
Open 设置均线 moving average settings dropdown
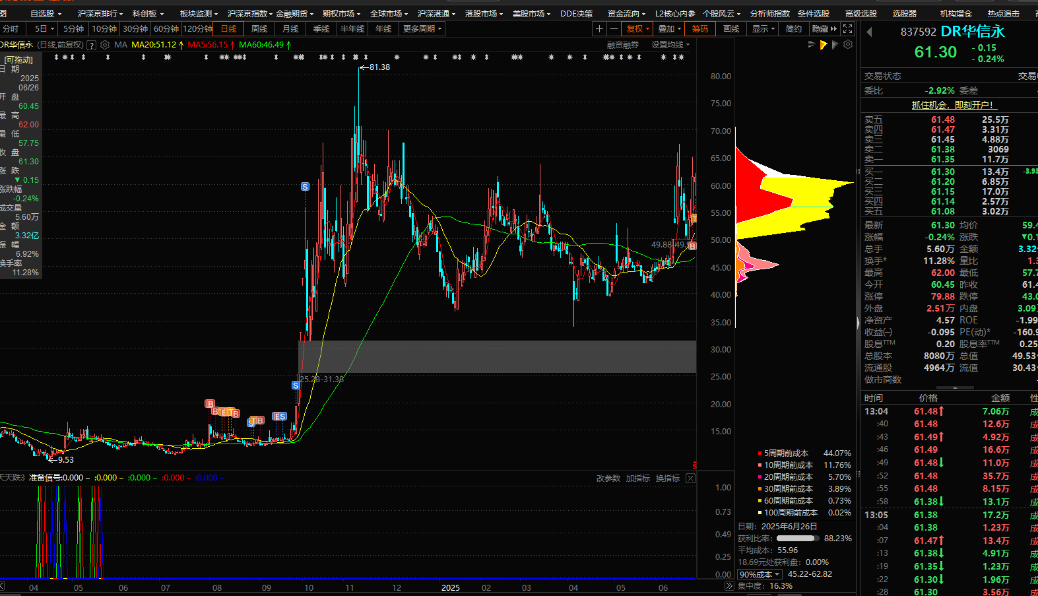670,45
